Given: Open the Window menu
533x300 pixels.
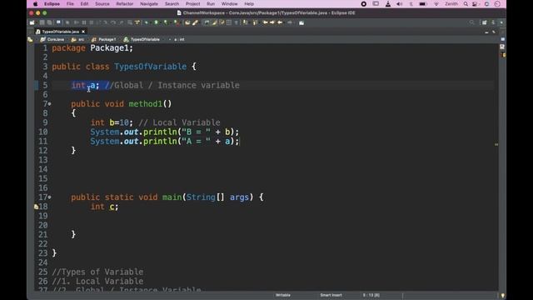Looking at the screenshot, I should pos(230,3).
